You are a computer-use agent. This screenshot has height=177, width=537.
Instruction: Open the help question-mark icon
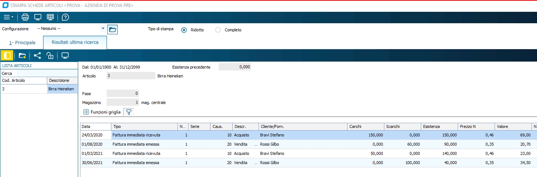(x=65, y=17)
